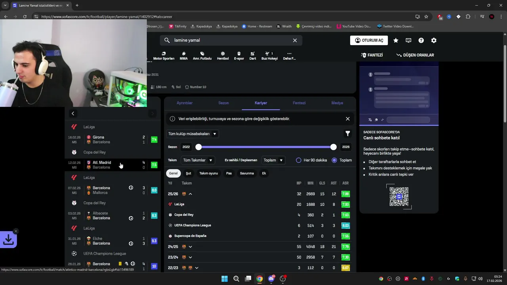Open Albacete vs Barcelona match

point(112,216)
